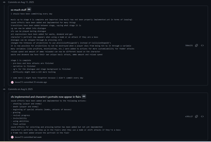Image resolution: width=211 pixels, height=142 pixels.
Task: Click the 'committed 35 minutes ago' timestamp
Action: 35,82
